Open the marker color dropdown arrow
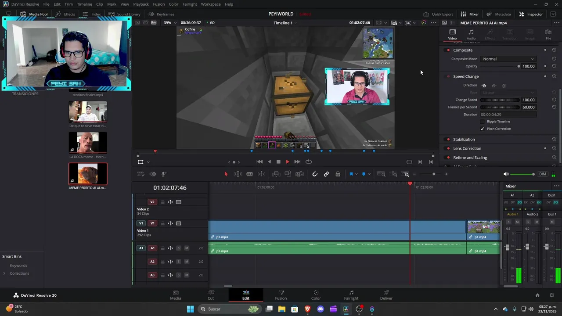This screenshot has width=562, height=316. pos(369,174)
